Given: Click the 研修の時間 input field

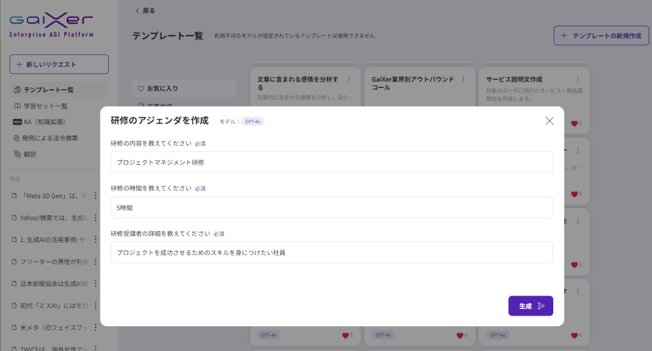Looking at the screenshot, I should tap(331, 207).
